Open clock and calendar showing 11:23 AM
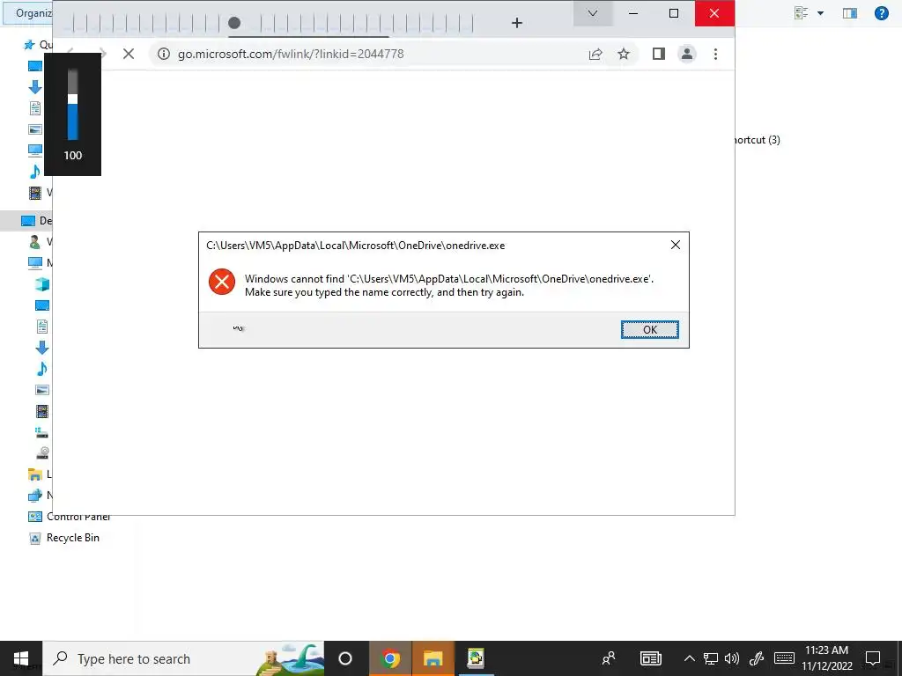The height and width of the screenshot is (676, 902). (x=826, y=658)
